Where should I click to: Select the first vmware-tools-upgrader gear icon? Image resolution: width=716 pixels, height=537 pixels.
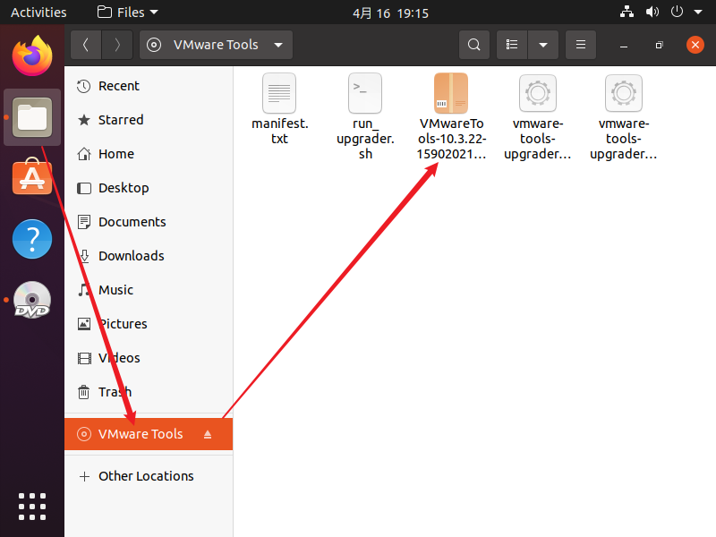(538, 93)
